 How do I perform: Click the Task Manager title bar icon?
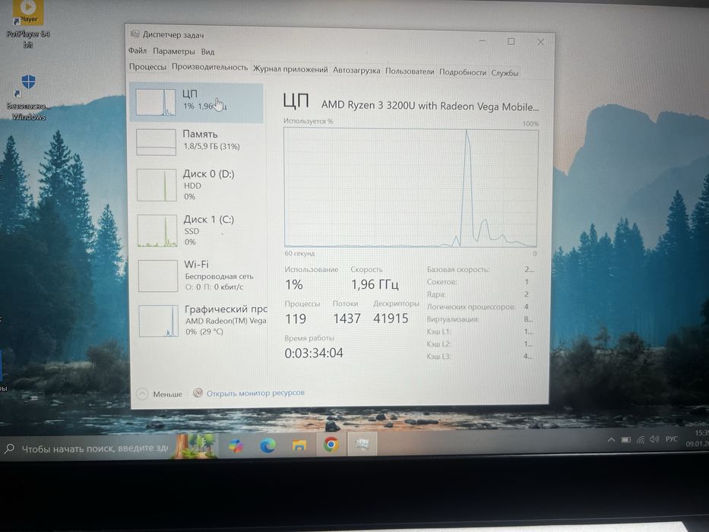pos(135,34)
